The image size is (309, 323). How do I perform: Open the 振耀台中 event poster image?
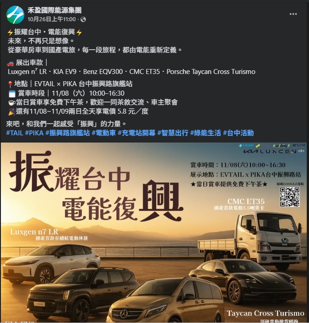pos(154,232)
